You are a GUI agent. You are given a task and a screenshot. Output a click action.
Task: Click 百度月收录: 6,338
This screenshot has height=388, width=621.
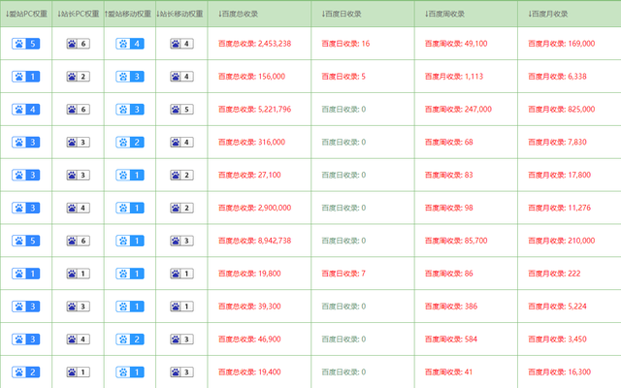click(x=558, y=77)
